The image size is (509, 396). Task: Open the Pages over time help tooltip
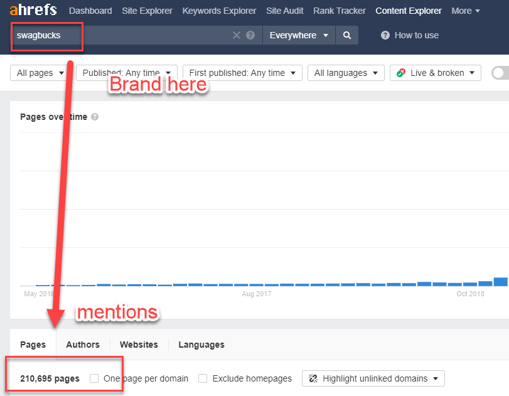(95, 117)
